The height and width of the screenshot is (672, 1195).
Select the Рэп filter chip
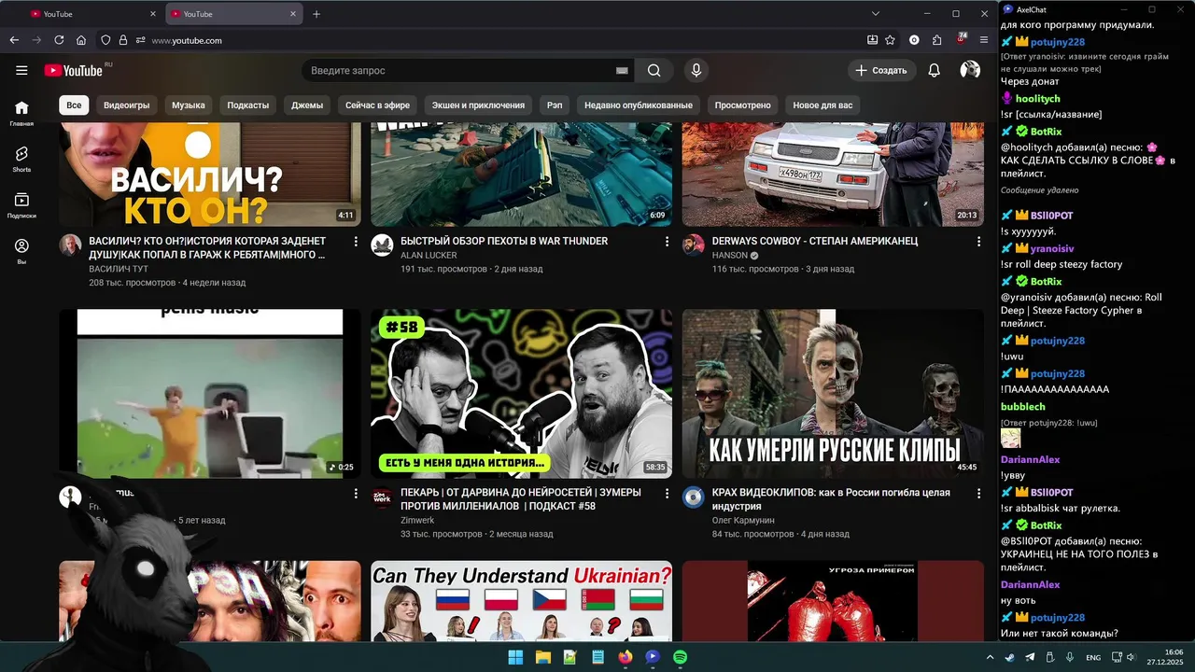click(555, 105)
